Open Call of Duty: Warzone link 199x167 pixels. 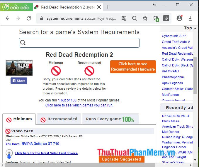tap(177, 59)
